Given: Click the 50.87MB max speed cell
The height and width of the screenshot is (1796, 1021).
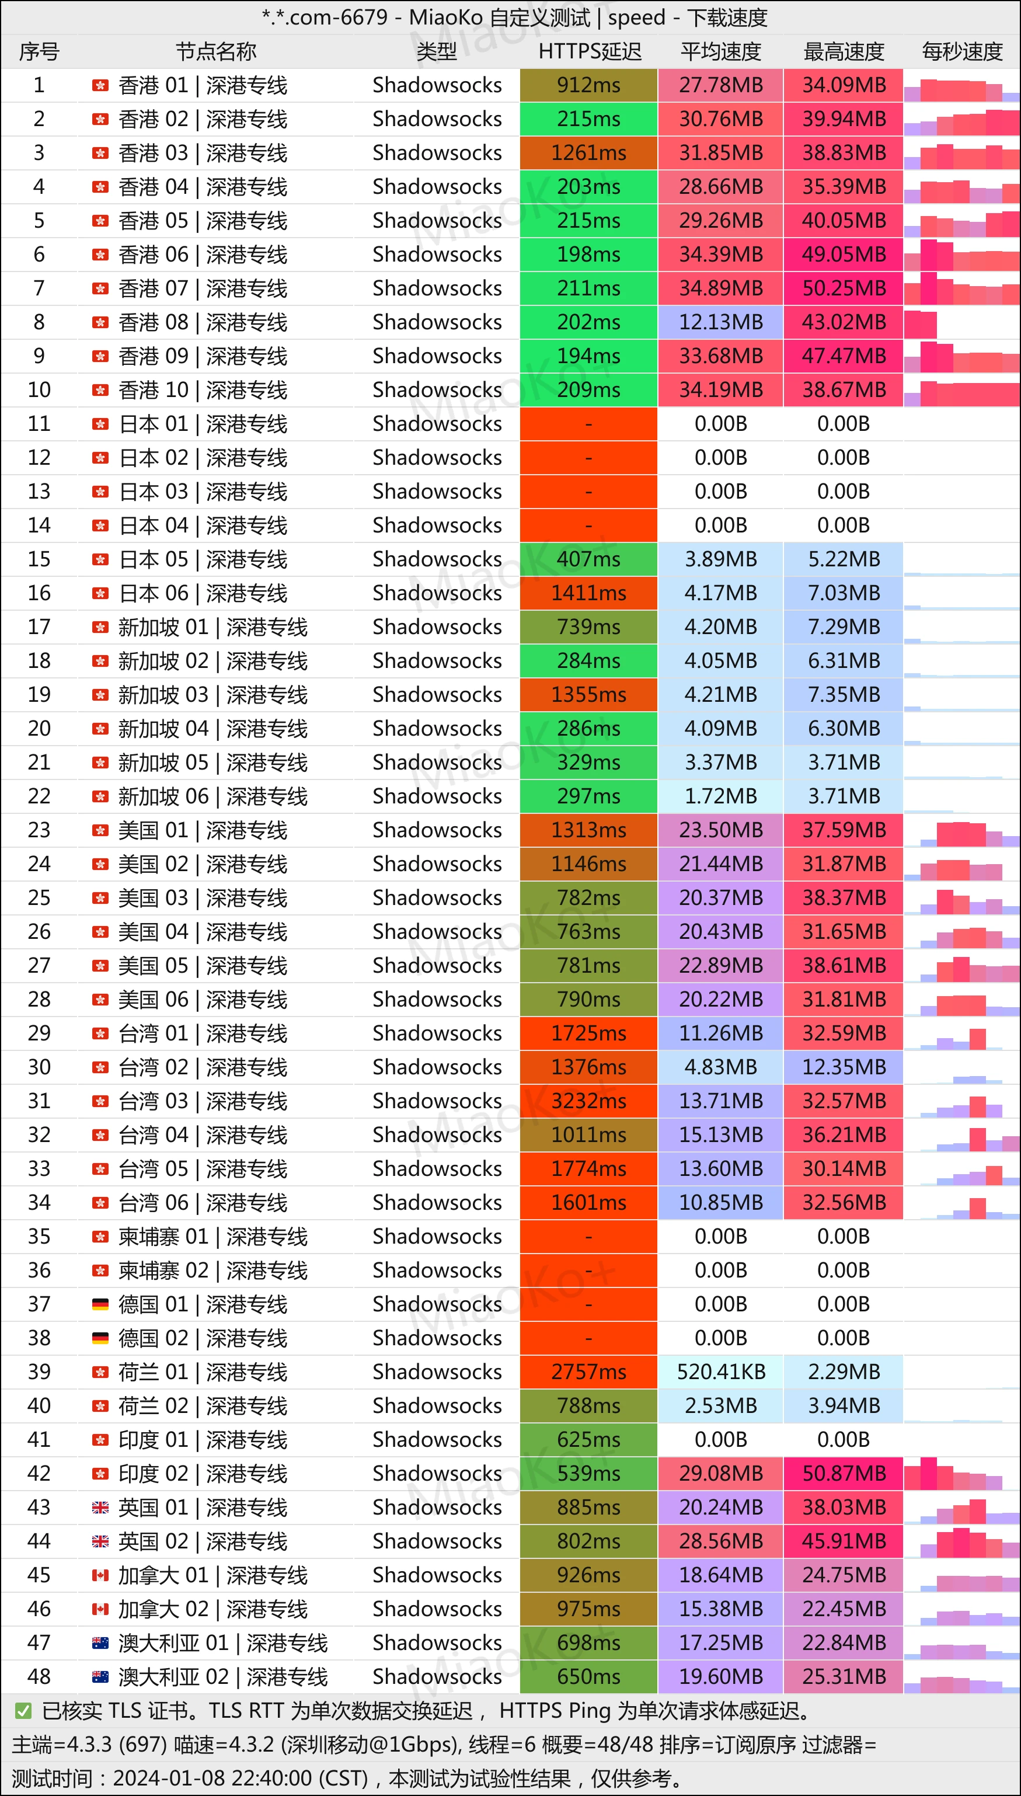Looking at the screenshot, I should [843, 1473].
